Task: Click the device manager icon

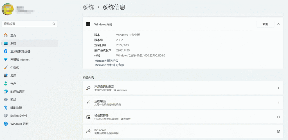Action: tap(88, 117)
